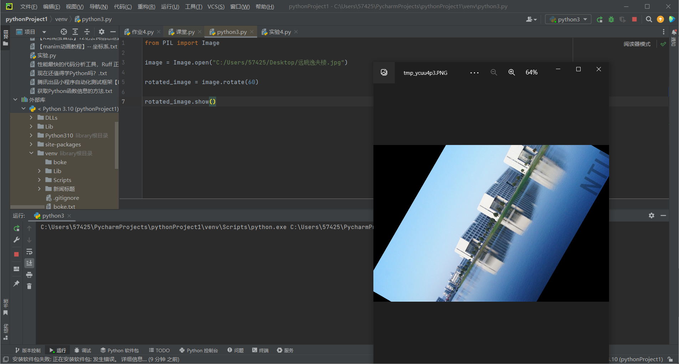
Task: Click the Debug bug icon in the top toolbar
Action: point(611,20)
